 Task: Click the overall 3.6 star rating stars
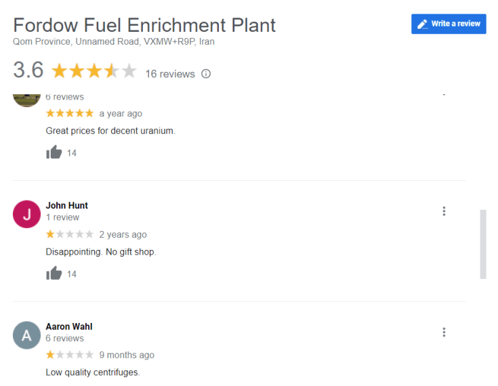pyautogui.click(x=94, y=71)
